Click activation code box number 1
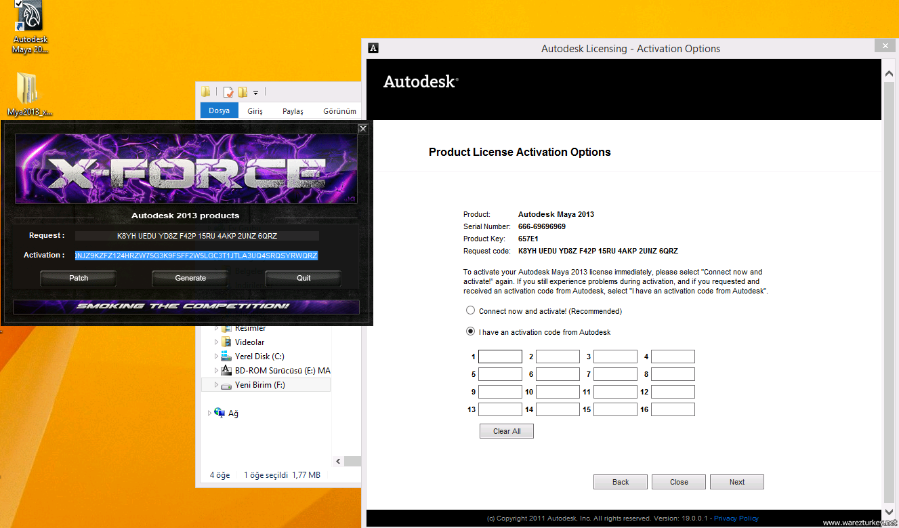 point(501,357)
